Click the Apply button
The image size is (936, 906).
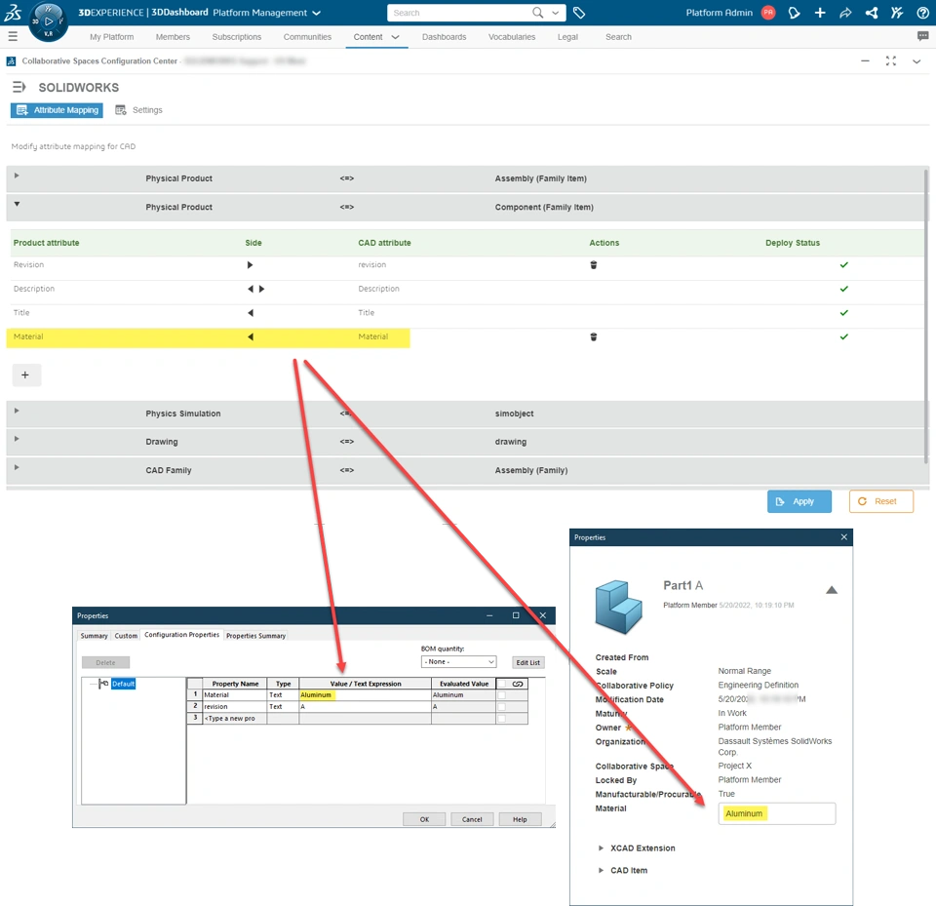tap(799, 501)
